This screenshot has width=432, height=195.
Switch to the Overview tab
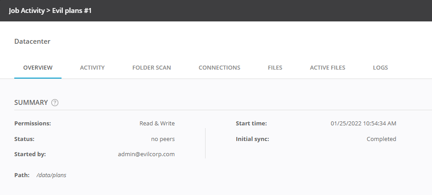38,68
